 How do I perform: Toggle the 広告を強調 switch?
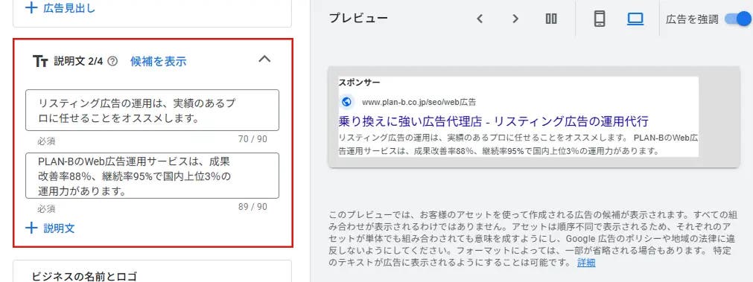pyautogui.click(x=737, y=19)
